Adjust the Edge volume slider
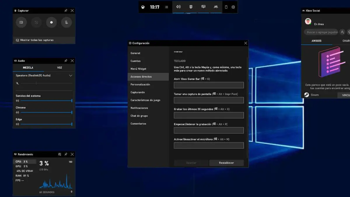This screenshot has height=197, width=350. pos(46,124)
